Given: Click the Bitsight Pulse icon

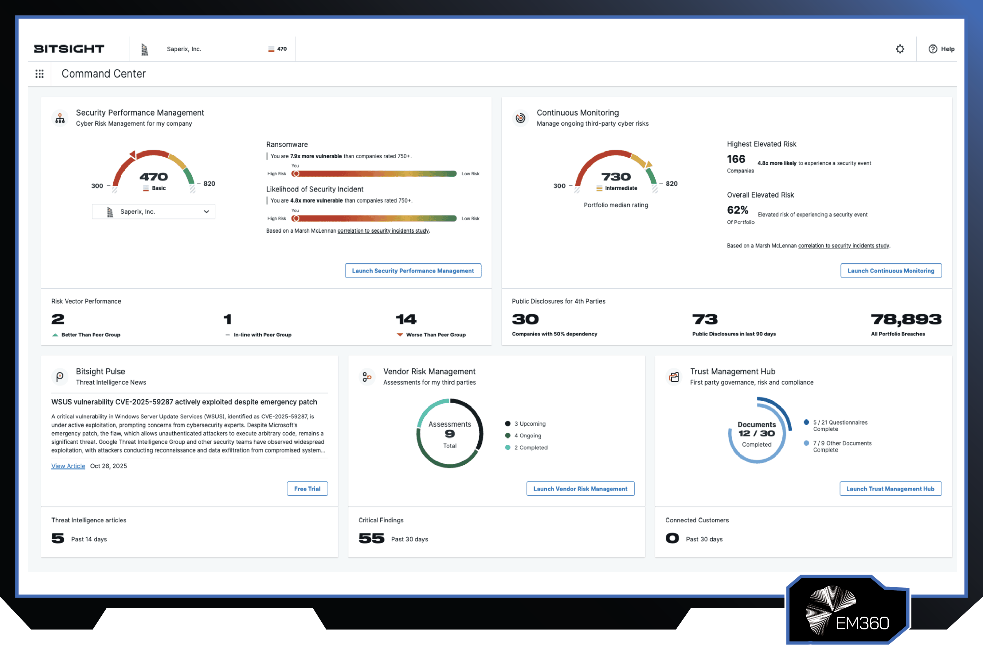Looking at the screenshot, I should tap(60, 377).
